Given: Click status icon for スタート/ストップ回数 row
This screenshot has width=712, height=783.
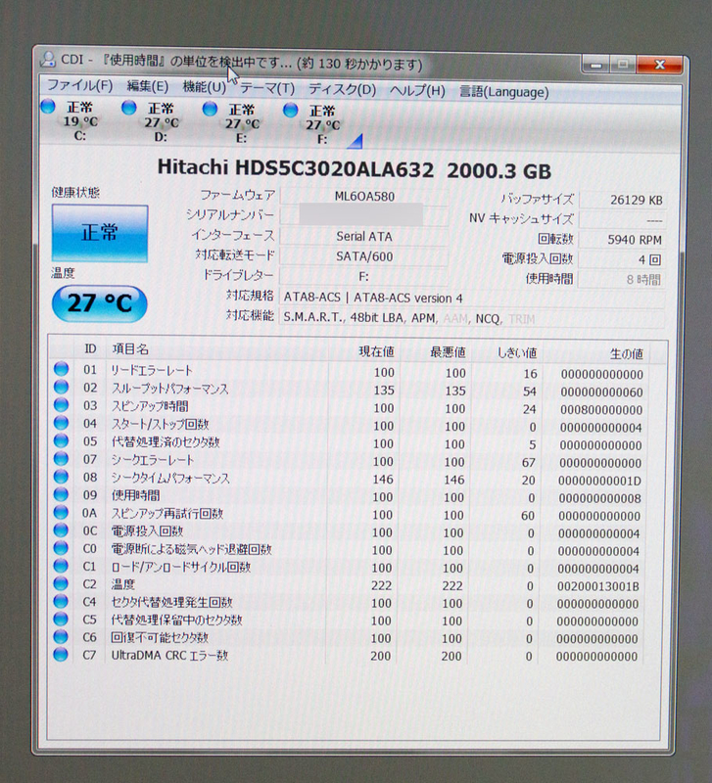Looking at the screenshot, I should pos(61,423).
